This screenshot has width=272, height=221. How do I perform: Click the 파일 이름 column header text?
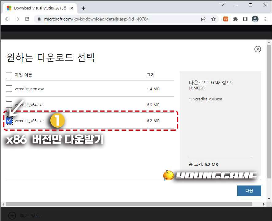point(23,75)
